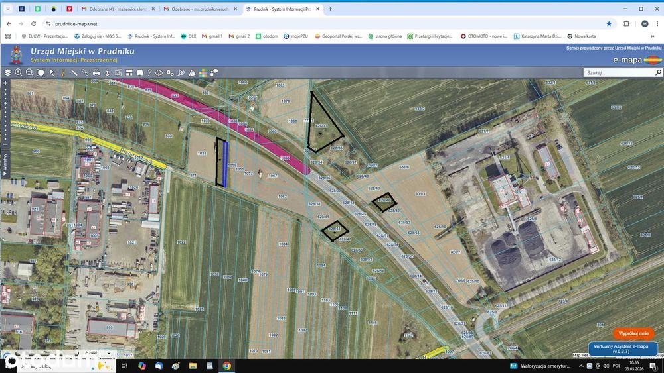Click the full extent view tool
The width and height of the screenshot is (664, 373).
(x=41, y=73)
